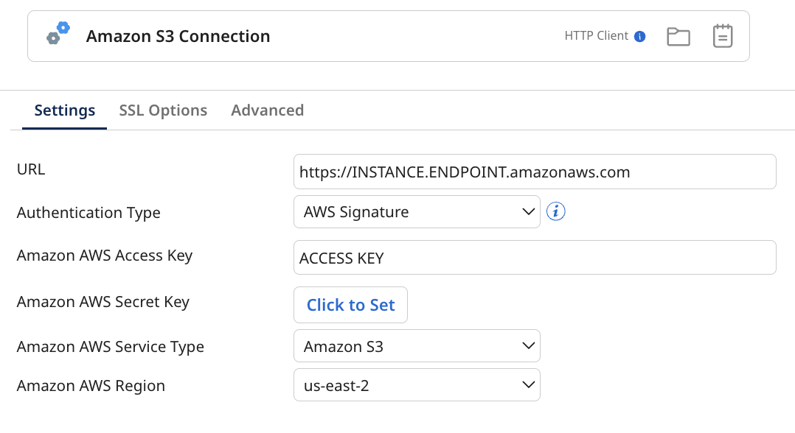Open the Advanced tab

click(x=267, y=110)
